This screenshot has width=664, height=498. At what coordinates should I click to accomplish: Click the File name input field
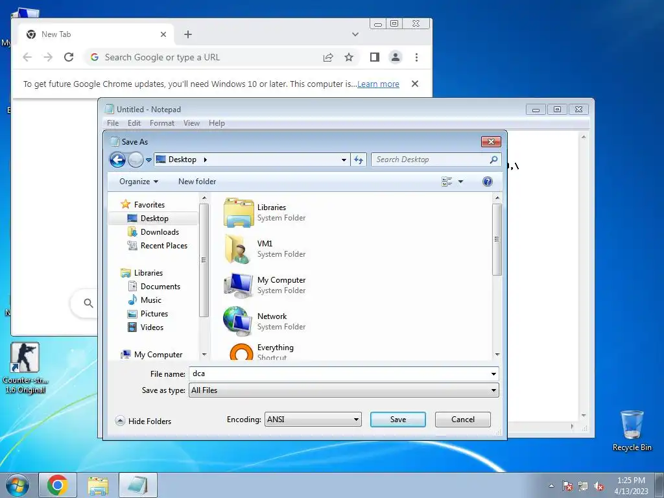click(x=338, y=374)
